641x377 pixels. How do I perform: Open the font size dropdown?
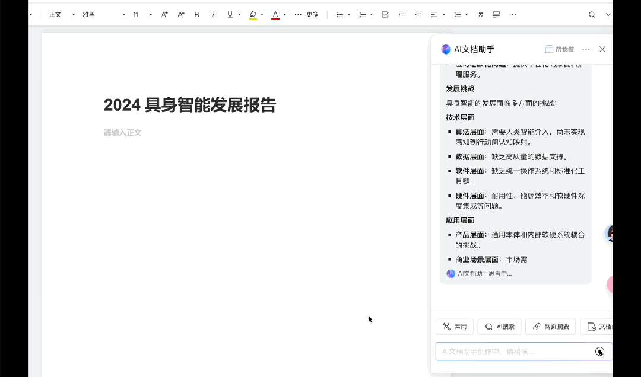coord(141,14)
